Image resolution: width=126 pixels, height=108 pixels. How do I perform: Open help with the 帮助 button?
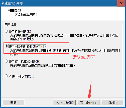point(14,102)
